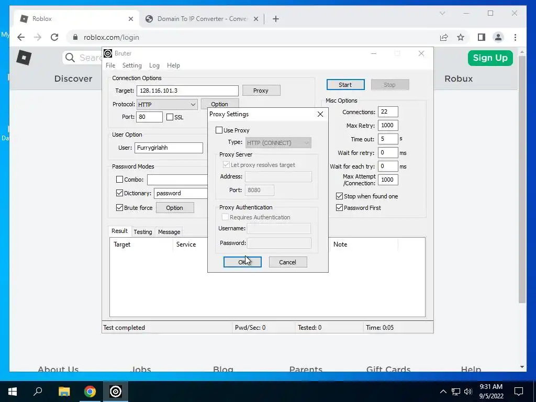
Task: Uncheck the Brute force checkbox
Action: coord(120,208)
